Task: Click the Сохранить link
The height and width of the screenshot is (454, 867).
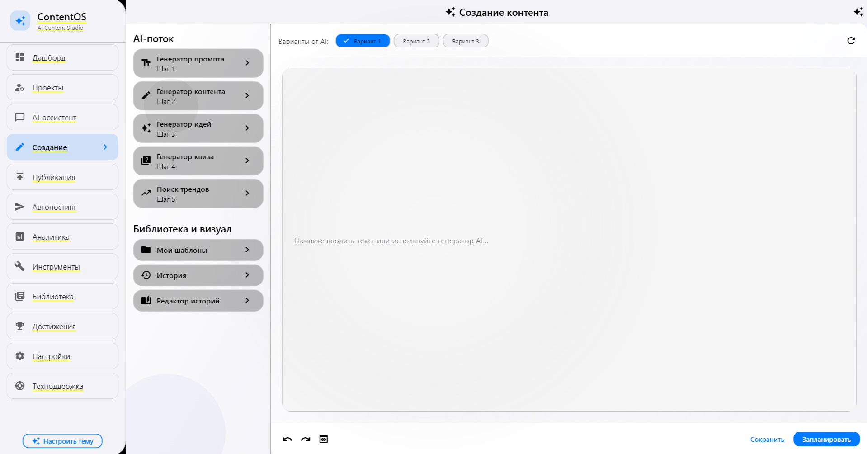Action: [767, 440]
